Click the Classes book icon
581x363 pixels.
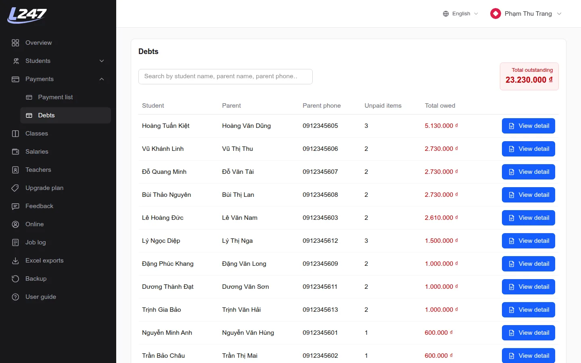pyautogui.click(x=15, y=134)
